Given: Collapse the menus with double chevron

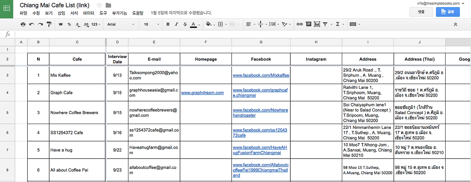Looking at the screenshot, I should (x=456, y=24).
